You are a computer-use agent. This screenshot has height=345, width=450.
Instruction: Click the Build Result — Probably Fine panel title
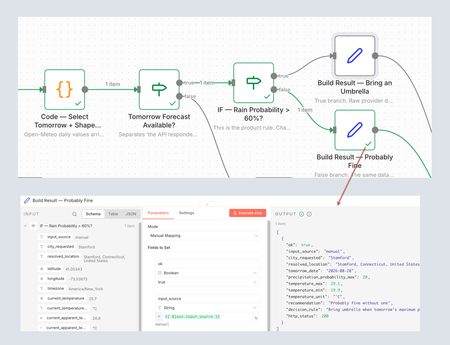[x=63, y=200]
